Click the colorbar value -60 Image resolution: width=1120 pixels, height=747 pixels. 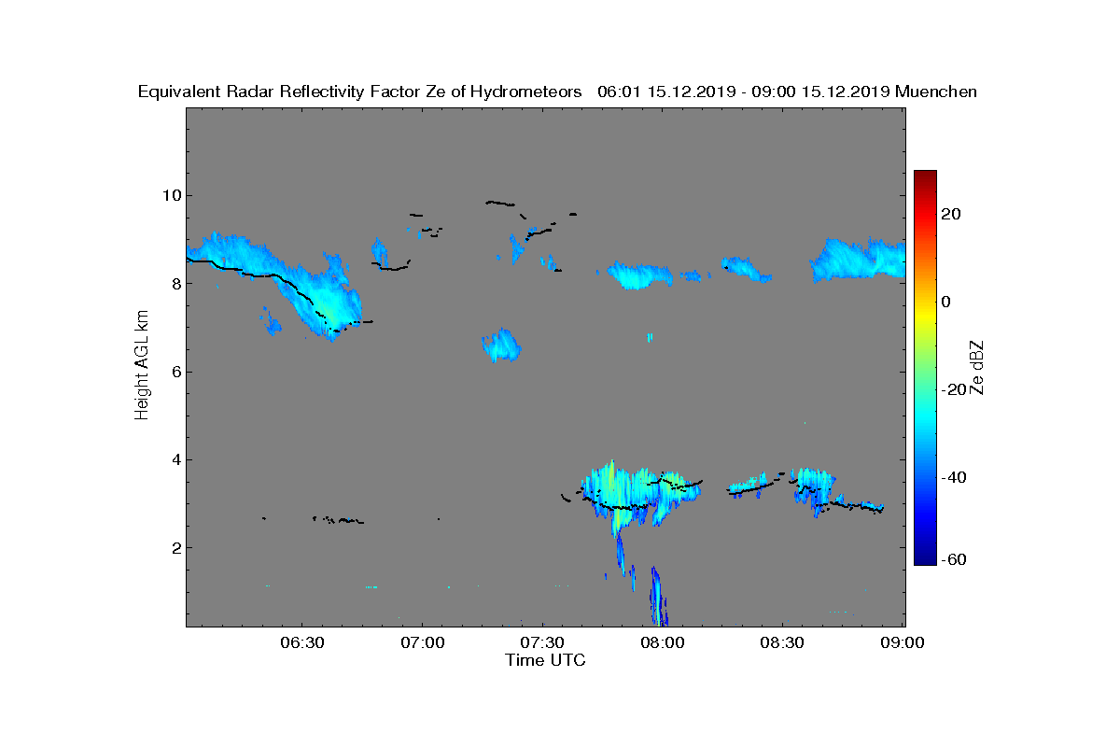[954, 558]
